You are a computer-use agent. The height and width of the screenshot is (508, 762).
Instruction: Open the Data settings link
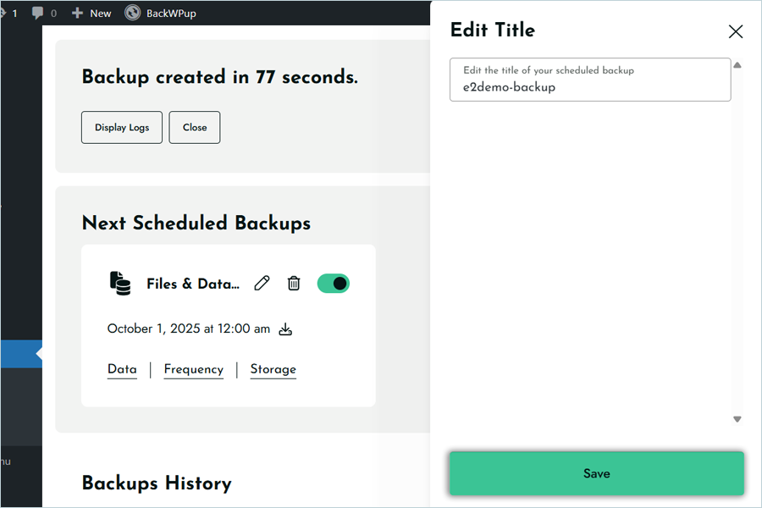tap(122, 369)
